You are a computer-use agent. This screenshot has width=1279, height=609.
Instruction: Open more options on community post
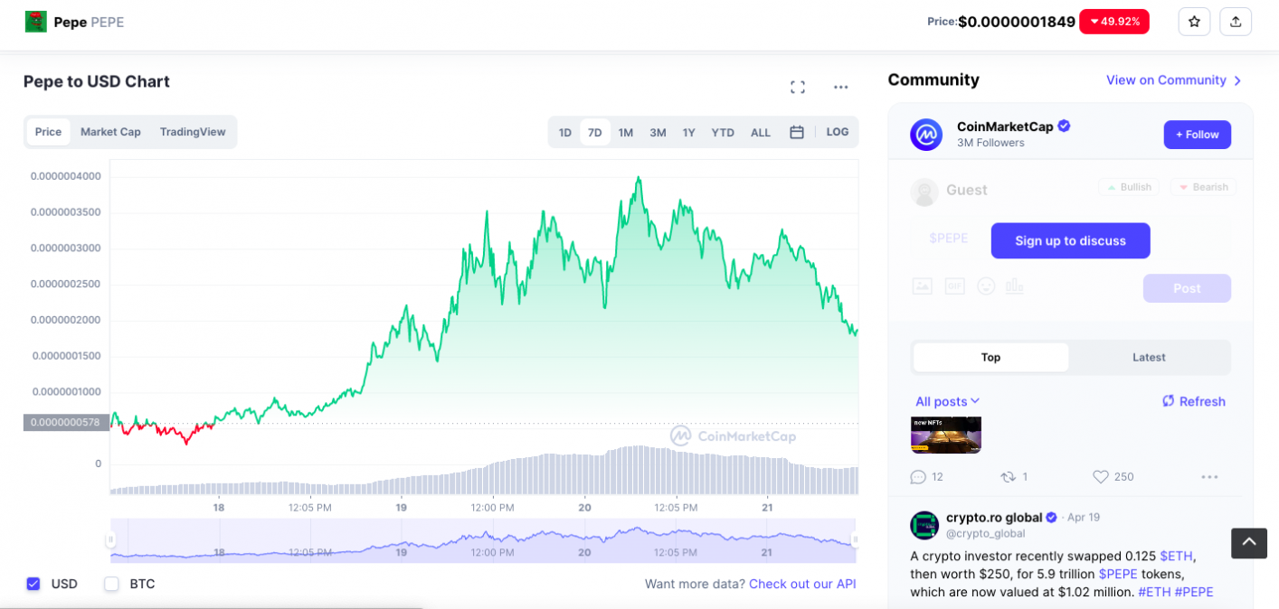click(1209, 477)
